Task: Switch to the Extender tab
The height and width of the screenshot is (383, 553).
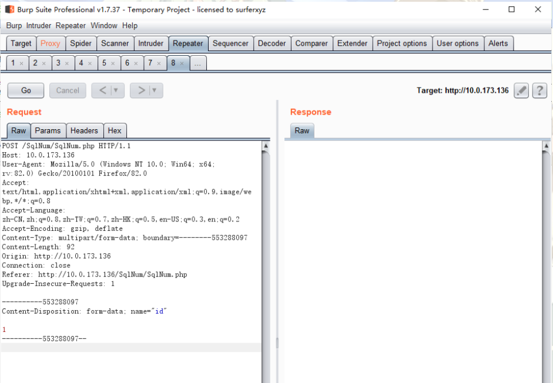Action: point(353,43)
